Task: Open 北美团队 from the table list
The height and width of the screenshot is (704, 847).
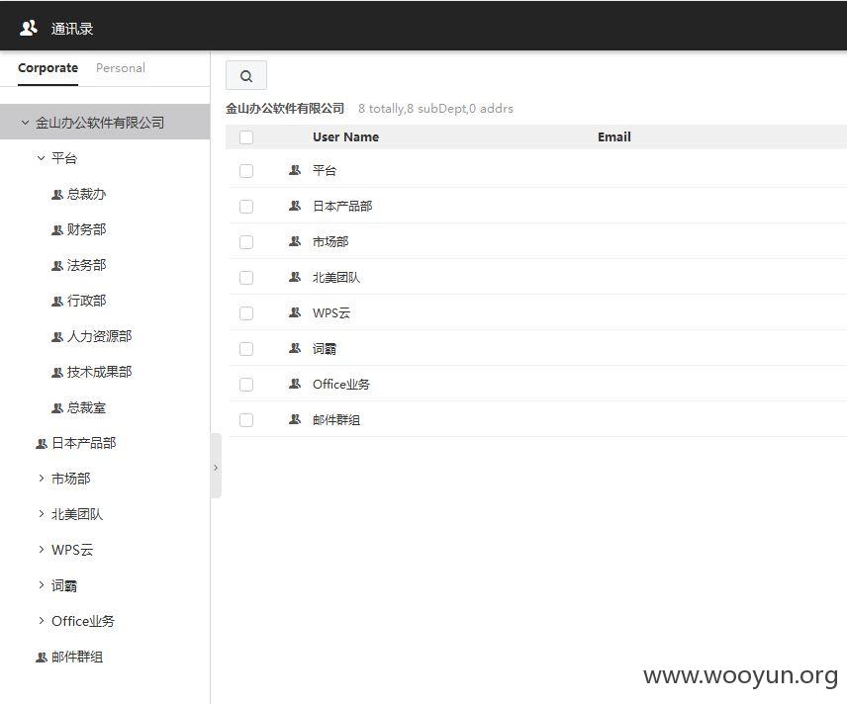Action: [336, 278]
